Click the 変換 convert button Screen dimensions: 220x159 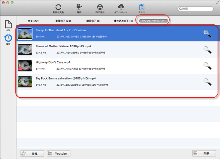click(x=32, y=153)
